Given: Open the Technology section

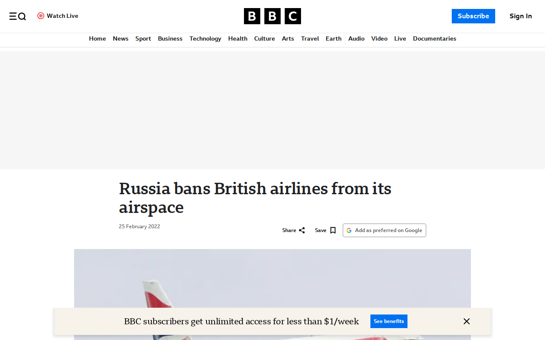Looking at the screenshot, I should [205, 39].
